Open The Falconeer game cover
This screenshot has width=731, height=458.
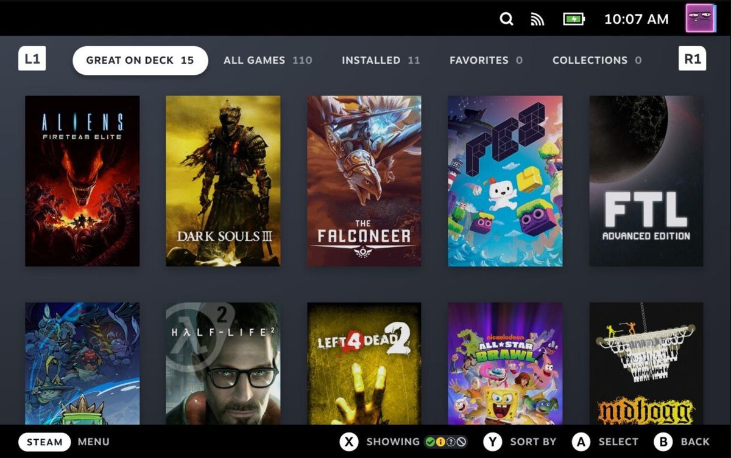[364, 181]
